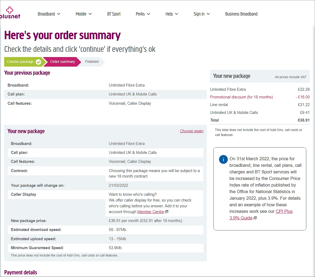Expand the Broadband navigation dropdown
This screenshot has height=277, width=315.
coord(49,14)
